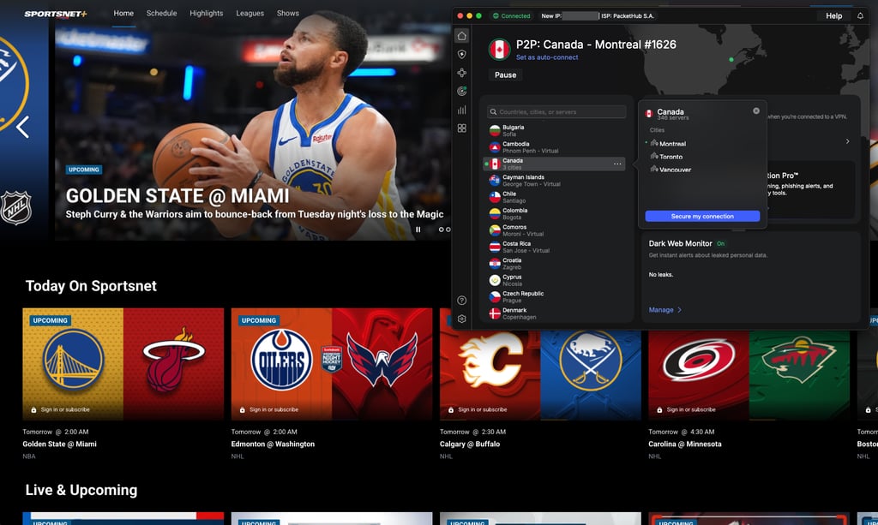Click the chevron next to Manage
Image resolution: width=878 pixels, height=525 pixels.
[x=679, y=310]
